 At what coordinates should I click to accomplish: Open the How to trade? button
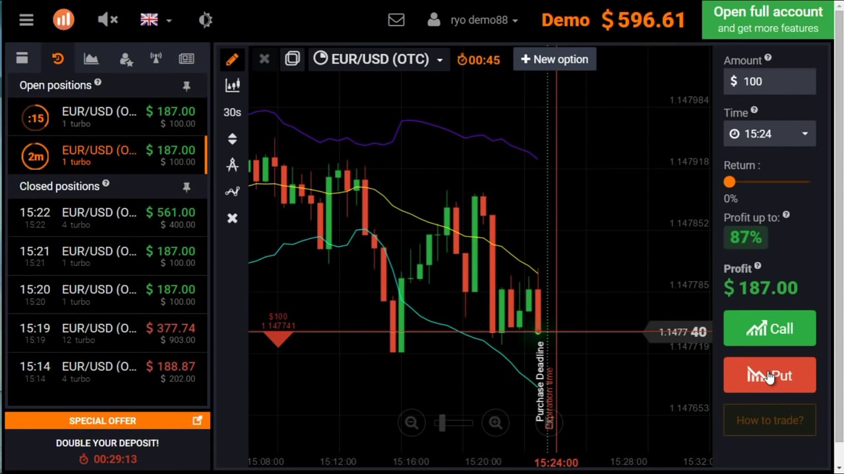pyautogui.click(x=769, y=420)
